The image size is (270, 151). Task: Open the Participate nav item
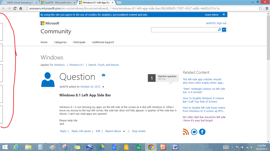pyautogui.click(x=79, y=42)
